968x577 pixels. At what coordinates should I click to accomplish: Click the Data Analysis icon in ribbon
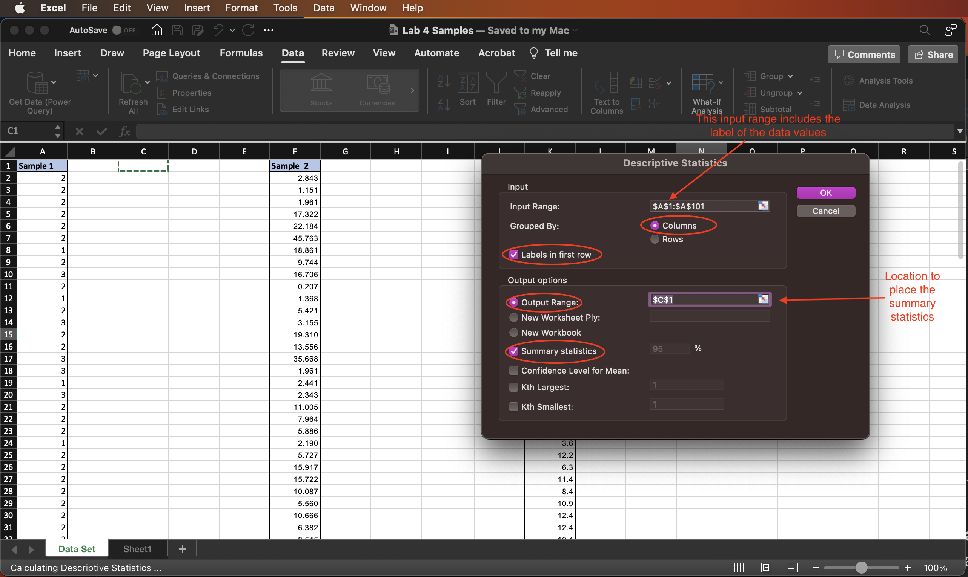pyautogui.click(x=848, y=105)
